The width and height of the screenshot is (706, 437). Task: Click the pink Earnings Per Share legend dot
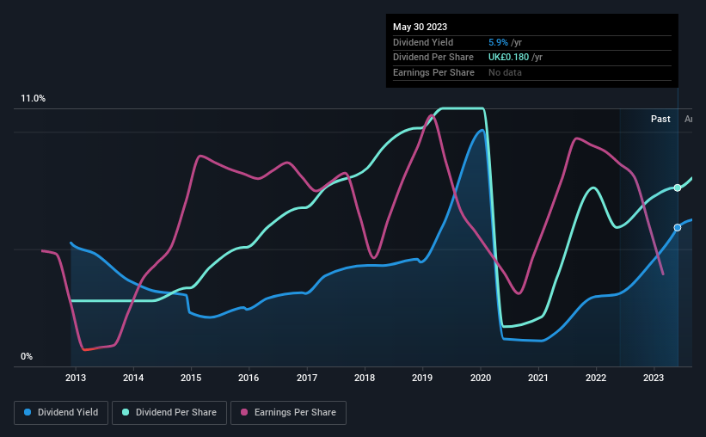coord(244,412)
